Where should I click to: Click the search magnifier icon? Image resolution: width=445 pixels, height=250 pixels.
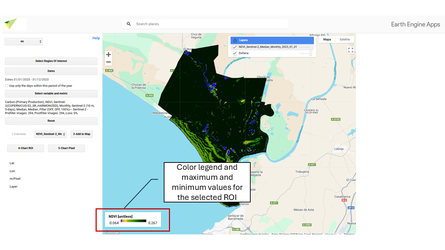[x=129, y=24]
